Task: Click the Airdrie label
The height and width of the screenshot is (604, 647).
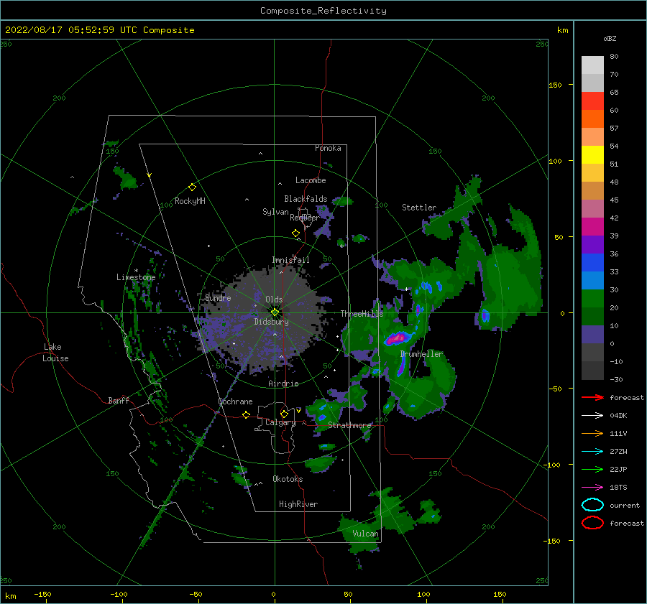Action: pyautogui.click(x=283, y=384)
